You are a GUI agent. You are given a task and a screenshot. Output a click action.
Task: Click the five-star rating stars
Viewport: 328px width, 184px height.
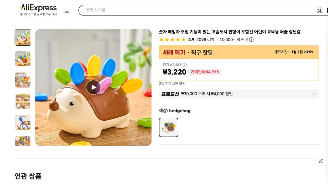click(x=173, y=40)
